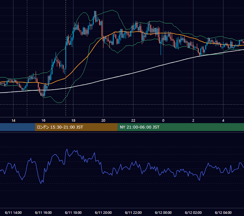
Task: Click the '6/11 22:00' date label
Action: click(133, 212)
